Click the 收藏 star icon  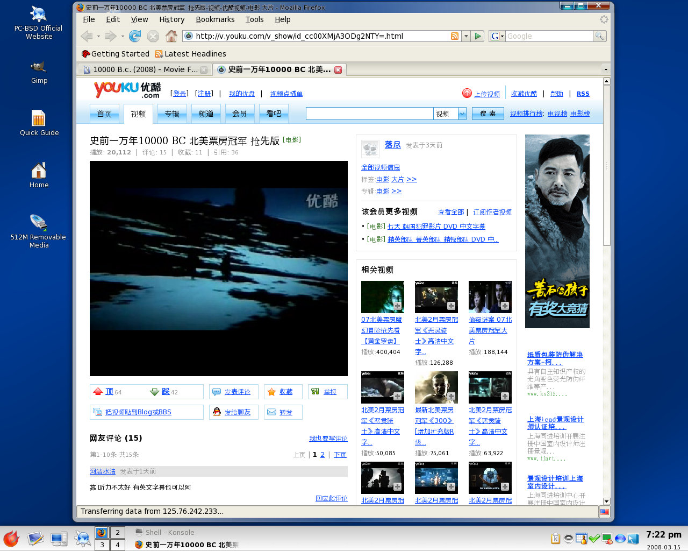pos(272,392)
